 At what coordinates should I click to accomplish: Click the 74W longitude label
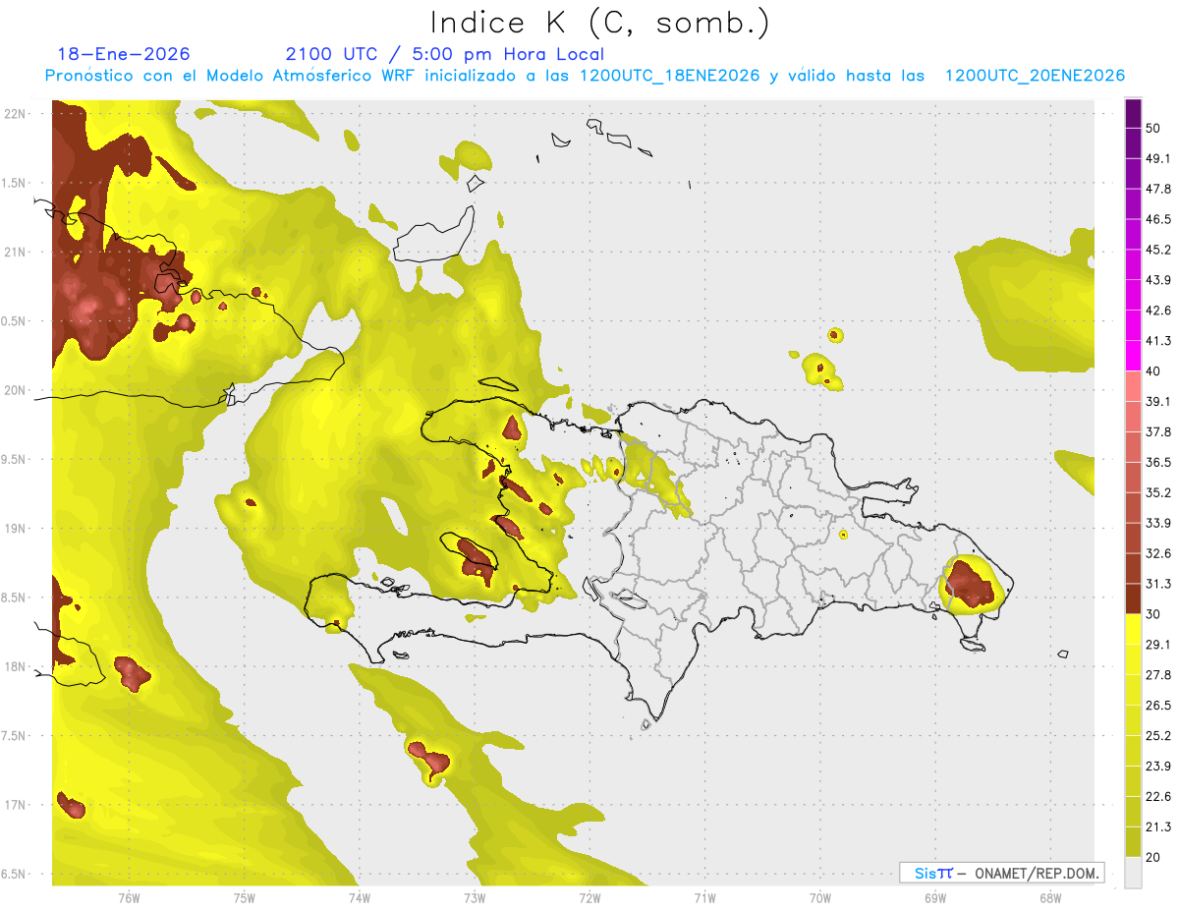[x=360, y=898]
